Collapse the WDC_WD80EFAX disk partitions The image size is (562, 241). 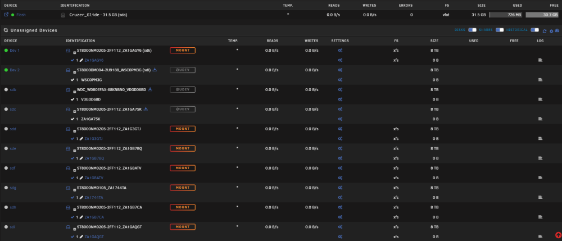[75, 92]
